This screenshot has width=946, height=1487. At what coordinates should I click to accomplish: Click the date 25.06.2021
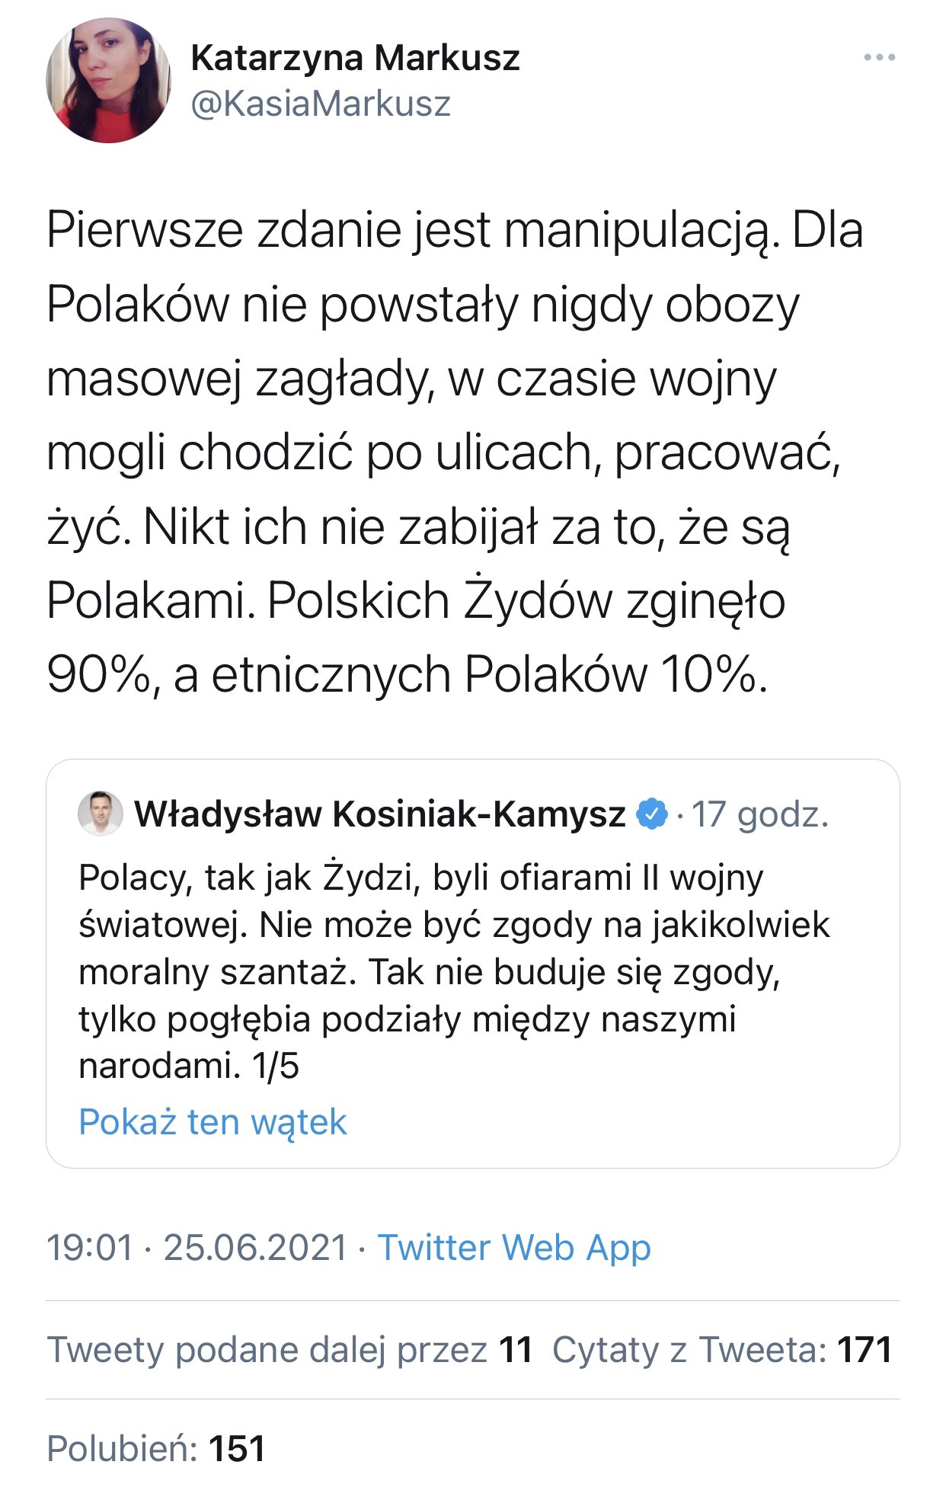click(255, 1248)
